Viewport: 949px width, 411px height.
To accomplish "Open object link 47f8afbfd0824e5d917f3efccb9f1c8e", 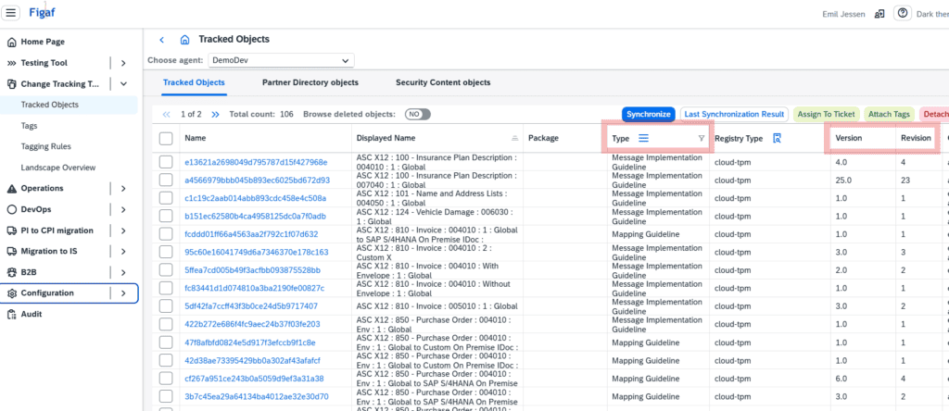I will coord(250,342).
